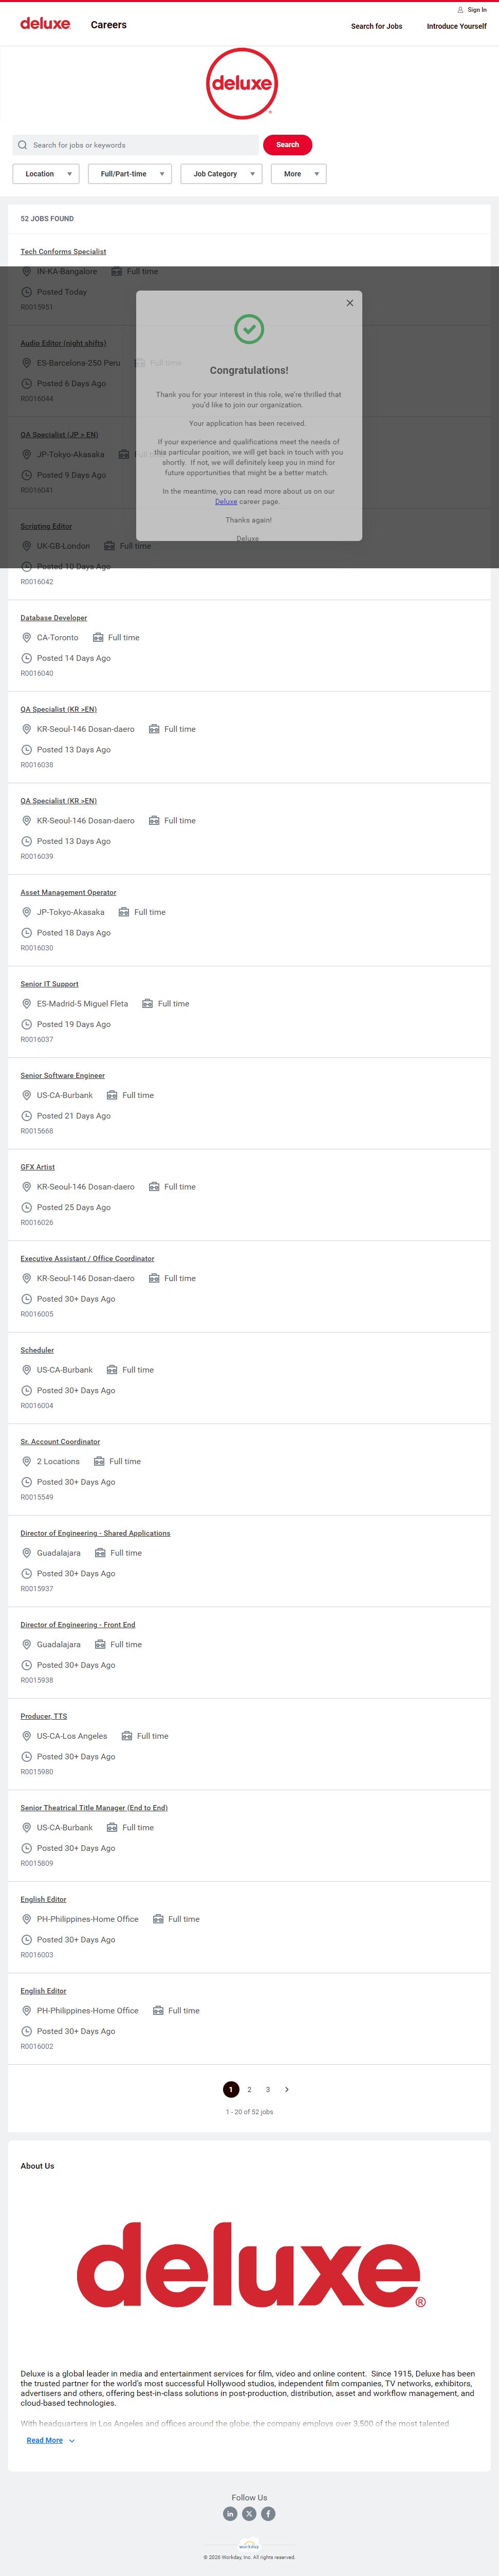Expand the Full/Part-time filter
The height and width of the screenshot is (2576, 499).
[x=130, y=174]
